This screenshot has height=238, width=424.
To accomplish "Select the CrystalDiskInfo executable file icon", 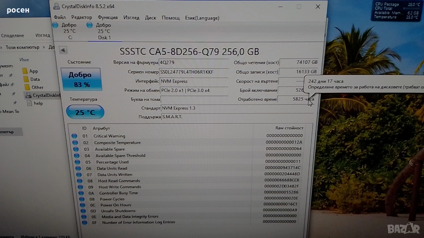I will [x=28, y=95].
